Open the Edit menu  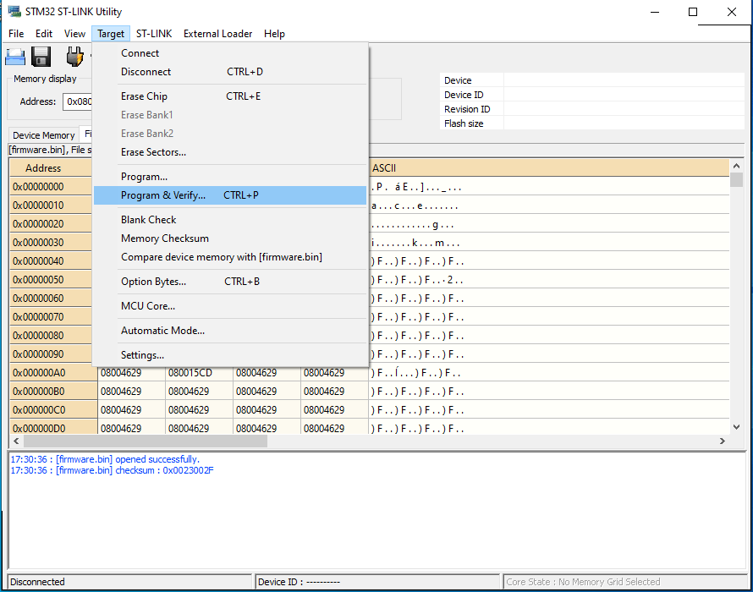[44, 34]
